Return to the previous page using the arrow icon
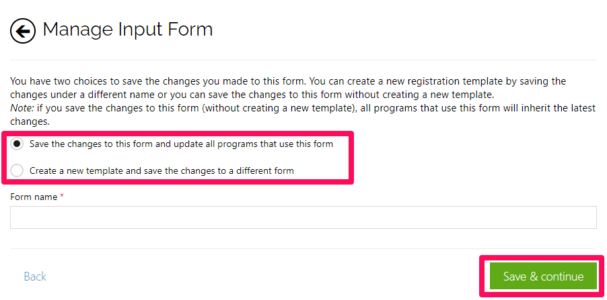The width and height of the screenshot is (607, 300). (23, 31)
